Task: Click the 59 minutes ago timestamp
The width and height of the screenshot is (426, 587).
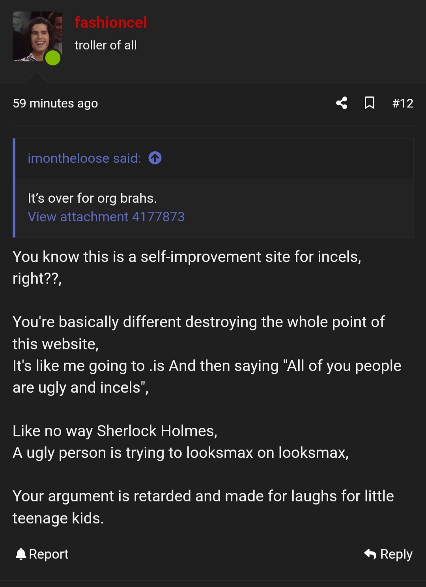Action: [x=55, y=103]
